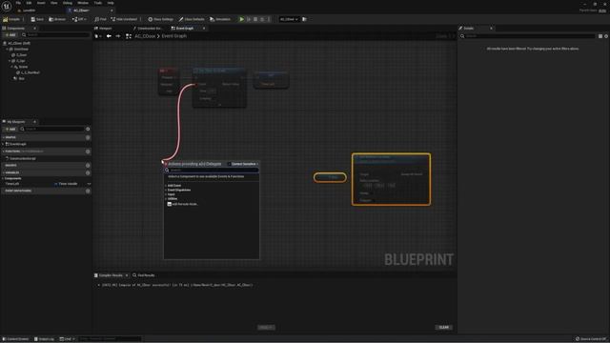Add a new macro with plus icon
This screenshot has width=610, height=343.
click(88, 166)
